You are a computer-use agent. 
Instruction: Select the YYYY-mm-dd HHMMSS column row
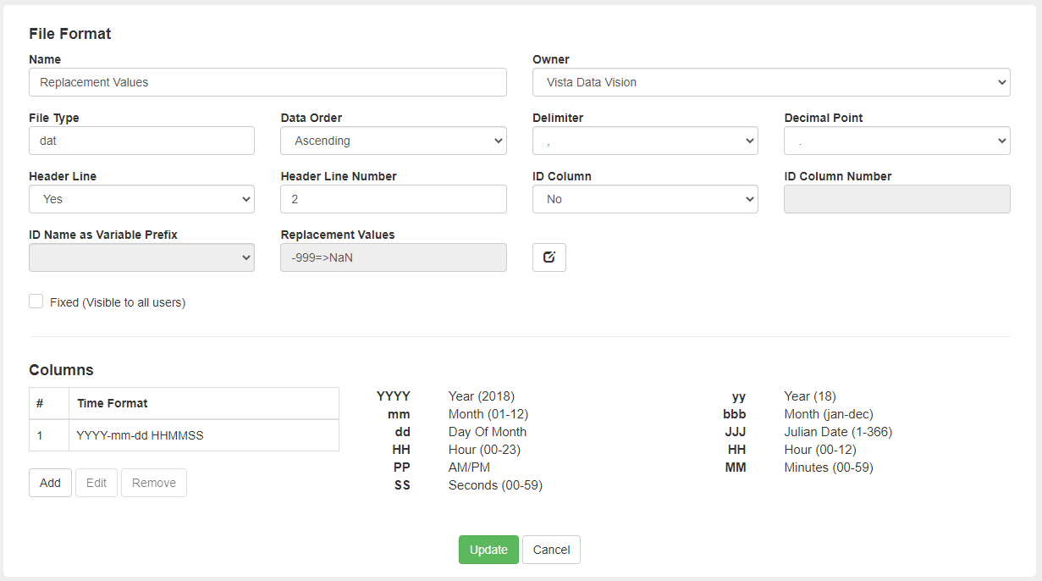pyautogui.click(x=184, y=435)
